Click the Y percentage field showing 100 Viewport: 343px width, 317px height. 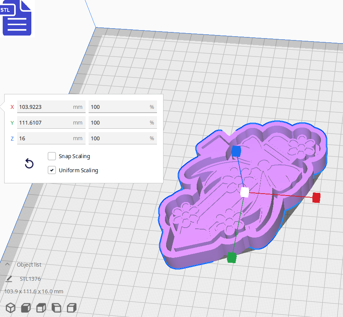123,123
